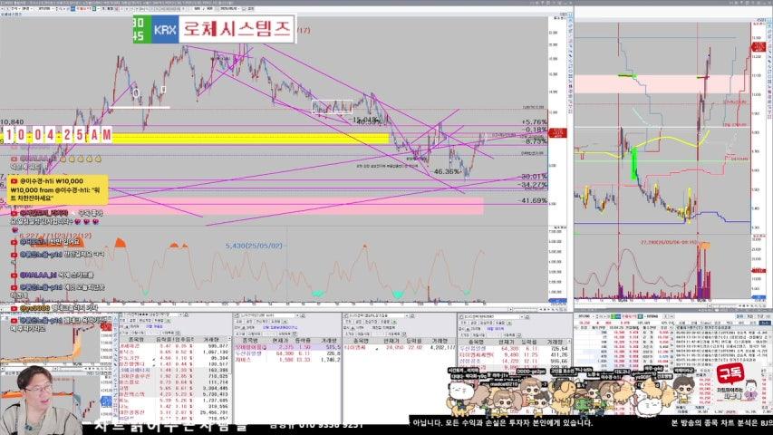Click 등락률 header in watchlist with 24,050 row

(413, 341)
